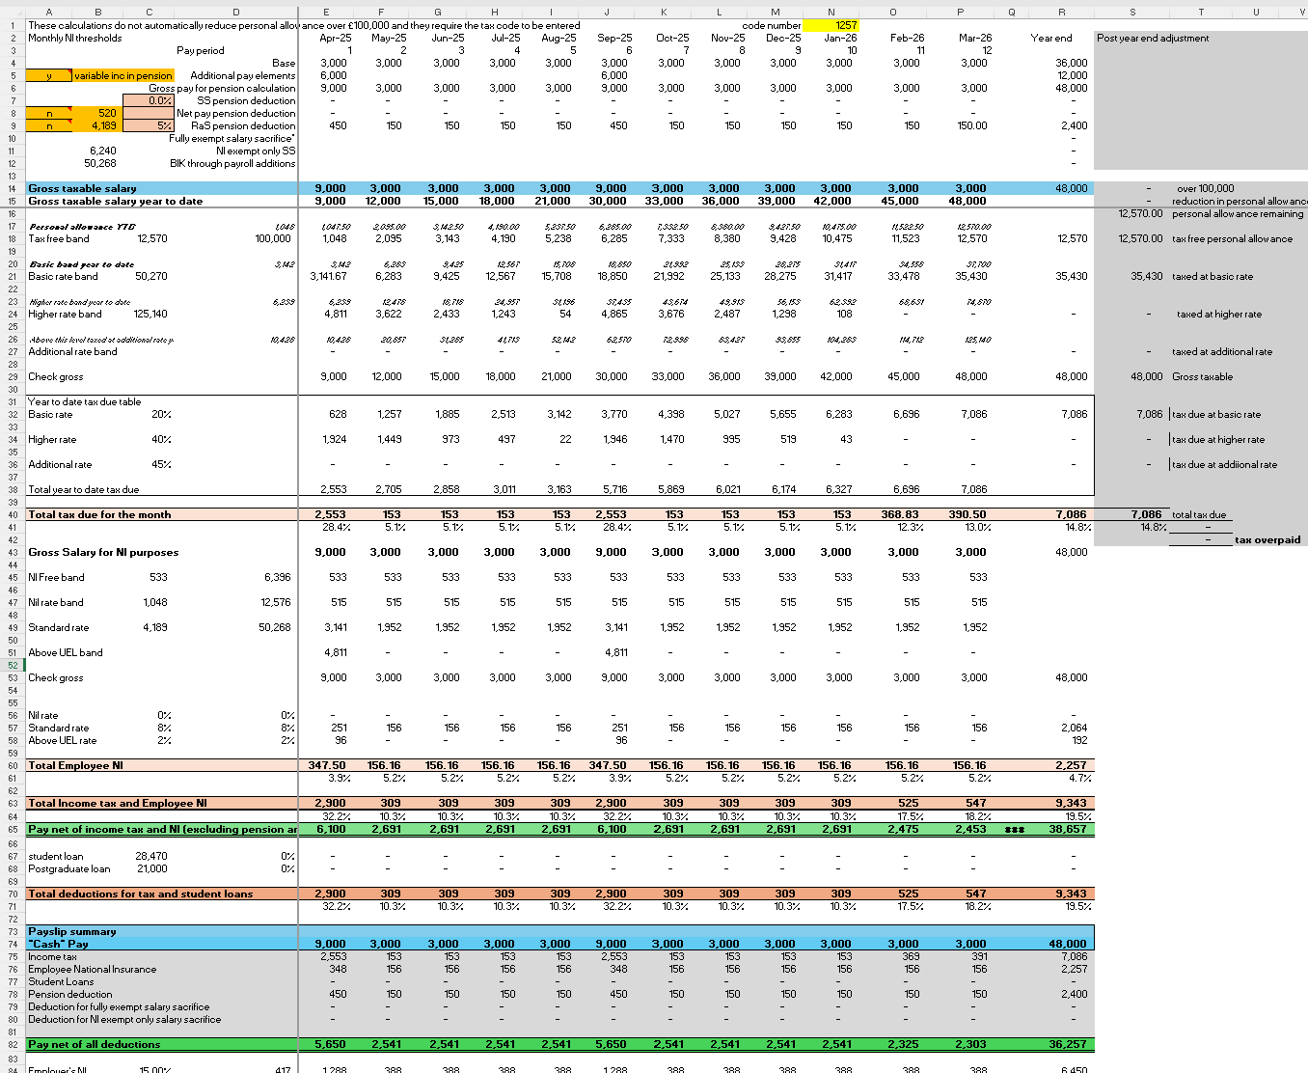Click the 'NI Free band' label
1308x1073 pixels.
(56, 577)
